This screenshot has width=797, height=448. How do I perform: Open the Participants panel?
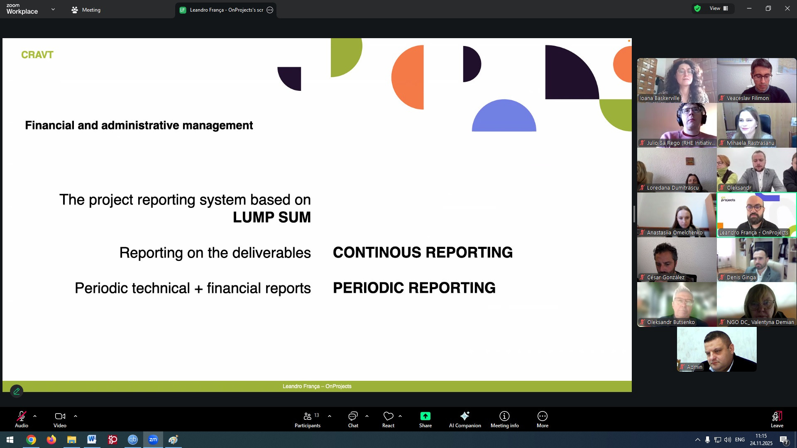(x=308, y=419)
